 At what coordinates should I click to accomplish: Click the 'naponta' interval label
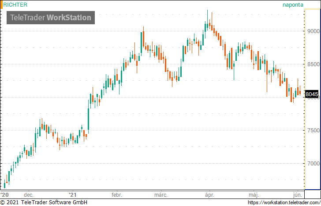pyautogui.click(x=293, y=5)
